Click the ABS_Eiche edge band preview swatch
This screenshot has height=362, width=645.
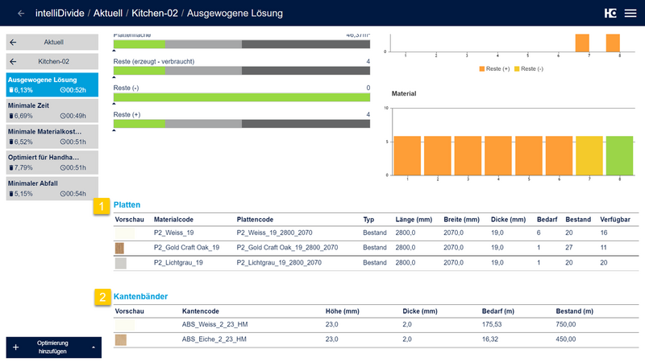click(x=121, y=340)
